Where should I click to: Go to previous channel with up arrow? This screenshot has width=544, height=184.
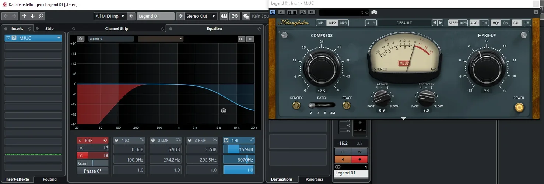24,16
